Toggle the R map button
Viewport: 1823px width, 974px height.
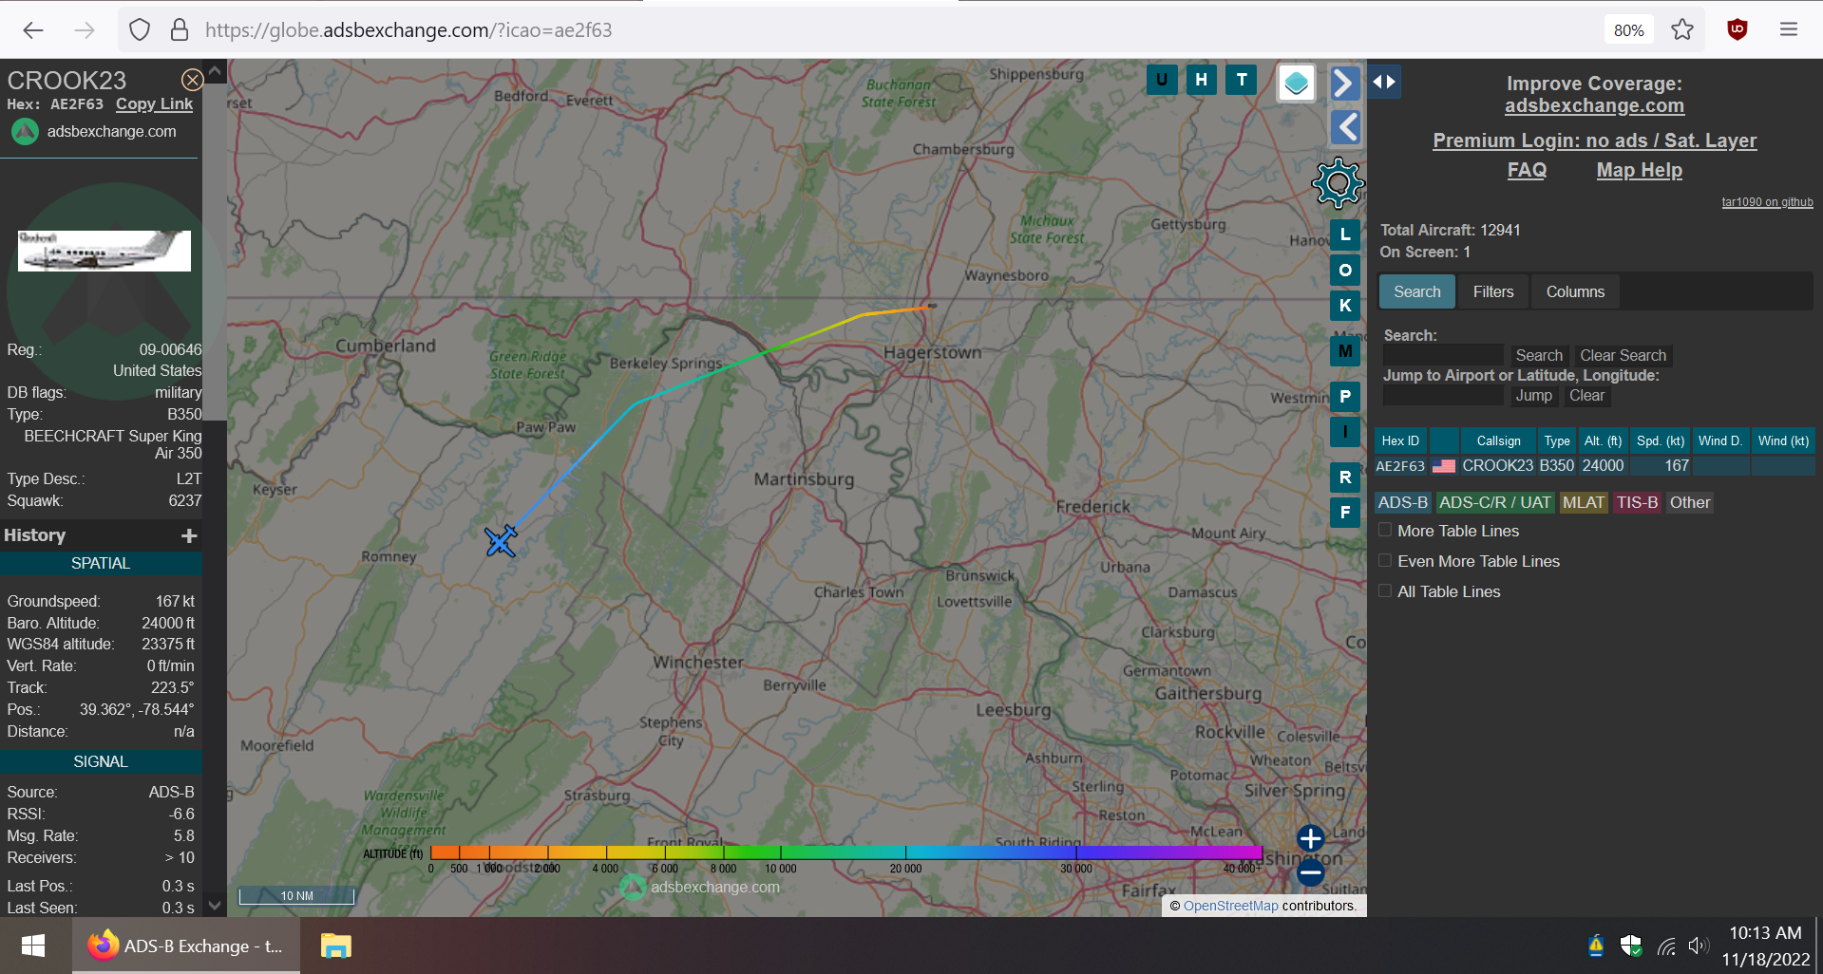point(1345,478)
